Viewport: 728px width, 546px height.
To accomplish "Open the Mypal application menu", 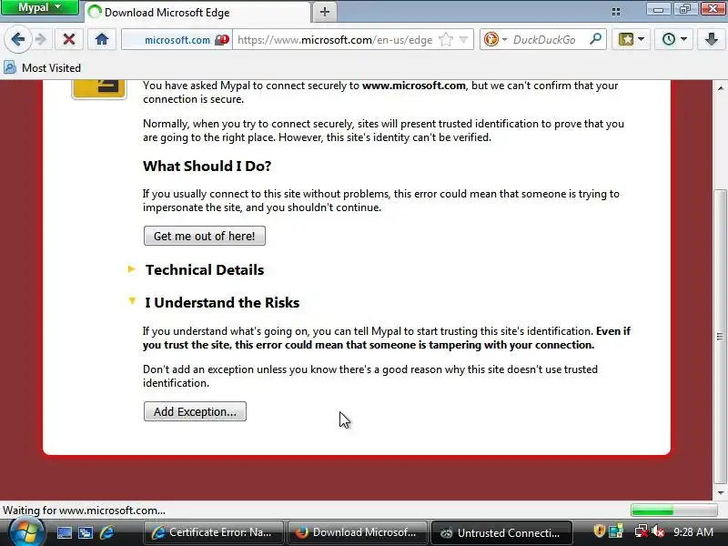I will 39,7.
